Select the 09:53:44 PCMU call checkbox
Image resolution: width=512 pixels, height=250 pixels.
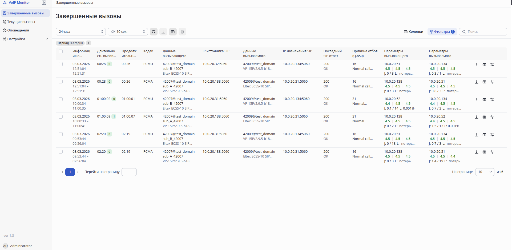pos(61,134)
